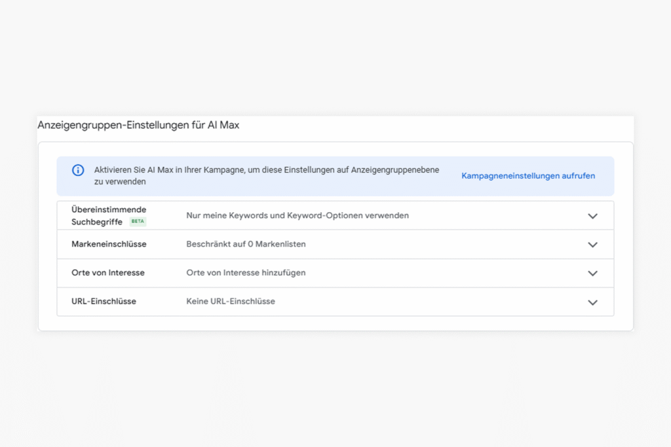
Task: Click the chevron beside Markeneinschlüsse
Action: 592,244
